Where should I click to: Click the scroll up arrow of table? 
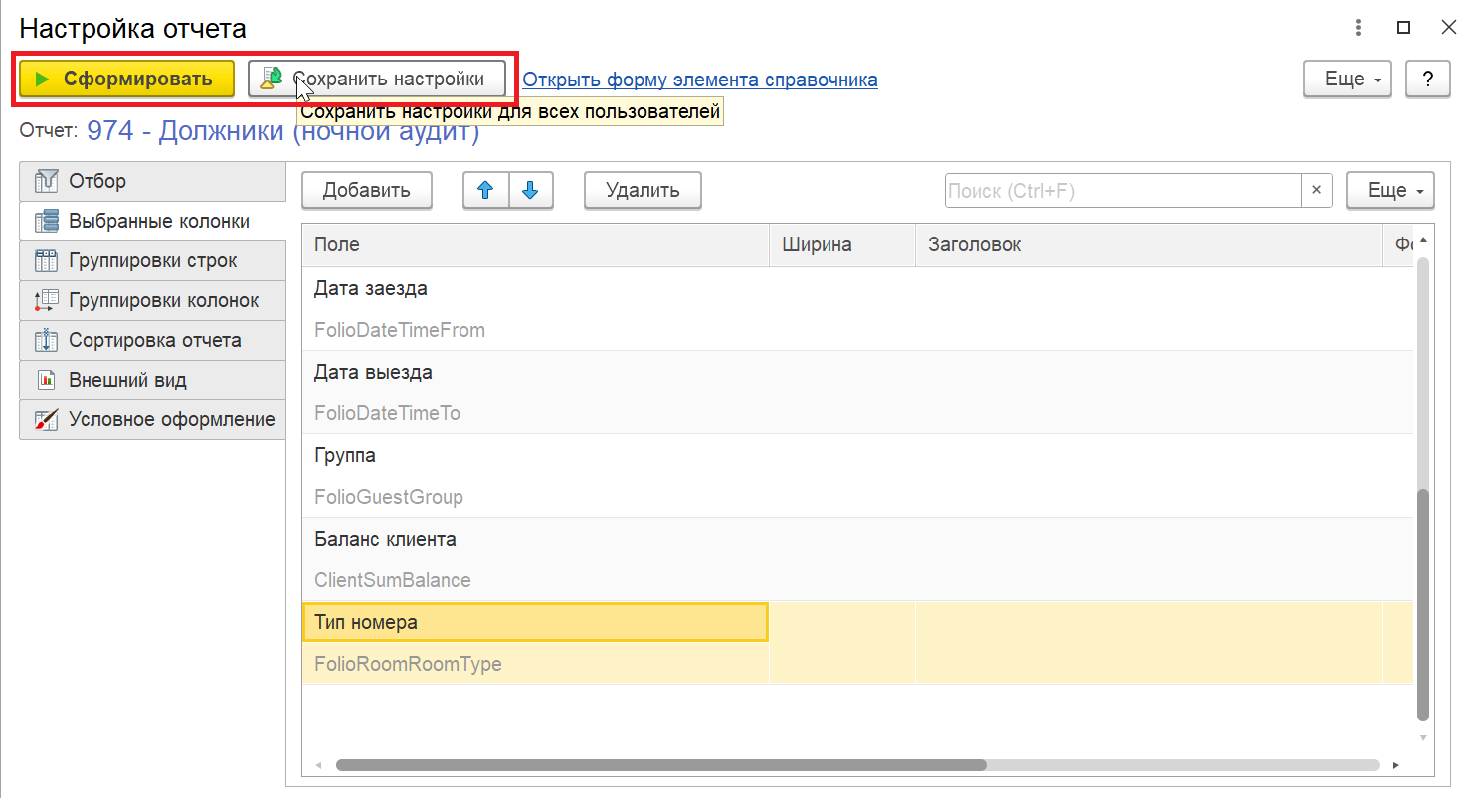(x=1423, y=240)
